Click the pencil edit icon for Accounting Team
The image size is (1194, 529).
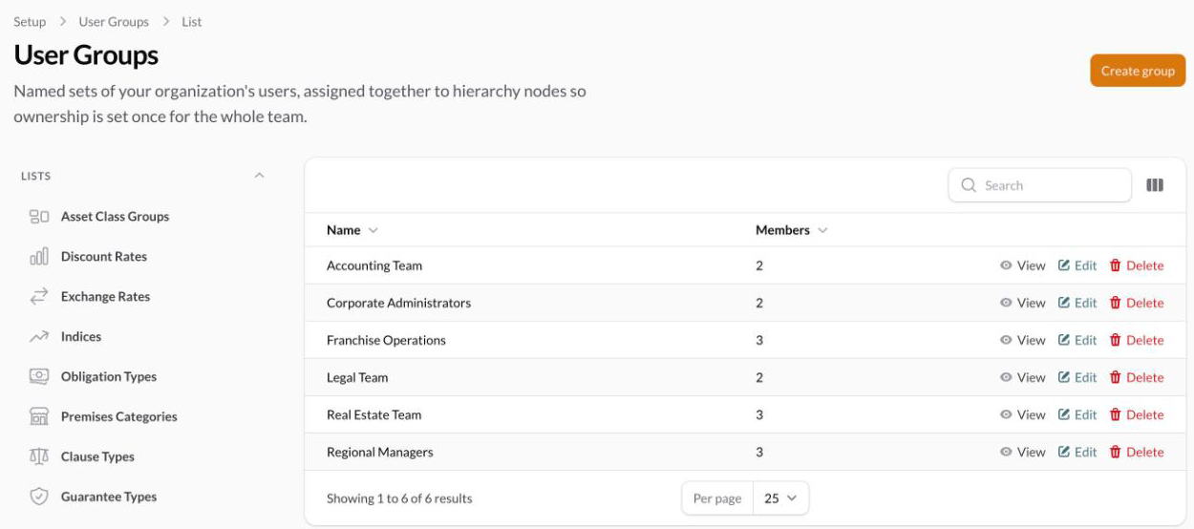tap(1064, 265)
